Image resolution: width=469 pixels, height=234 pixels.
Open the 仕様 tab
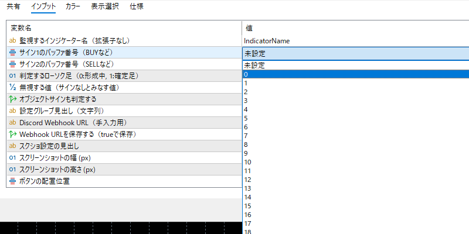pos(137,7)
